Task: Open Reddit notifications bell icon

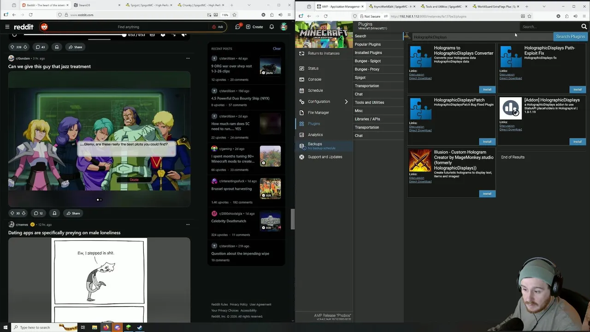Action: (x=271, y=27)
